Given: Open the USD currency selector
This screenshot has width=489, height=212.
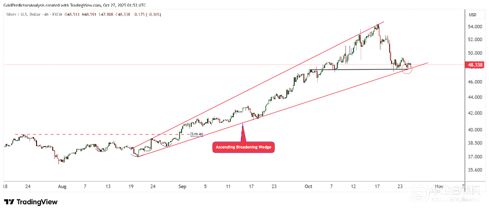Looking at the screenshot, I should point(473,15).
